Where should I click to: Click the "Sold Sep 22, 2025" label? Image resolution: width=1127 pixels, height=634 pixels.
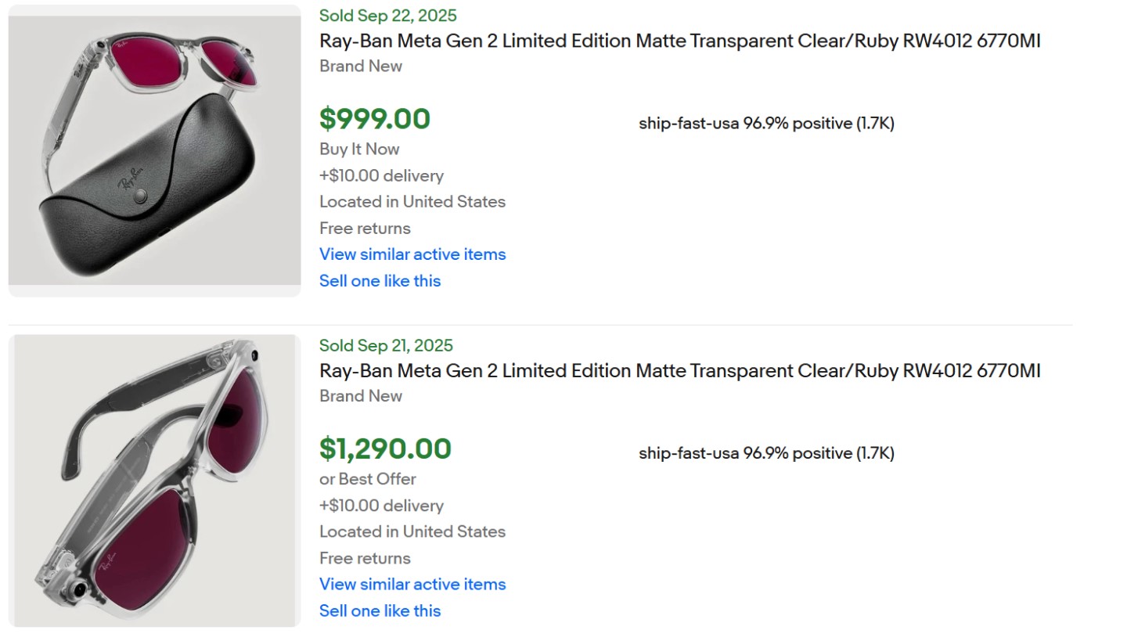pos(388,16)
